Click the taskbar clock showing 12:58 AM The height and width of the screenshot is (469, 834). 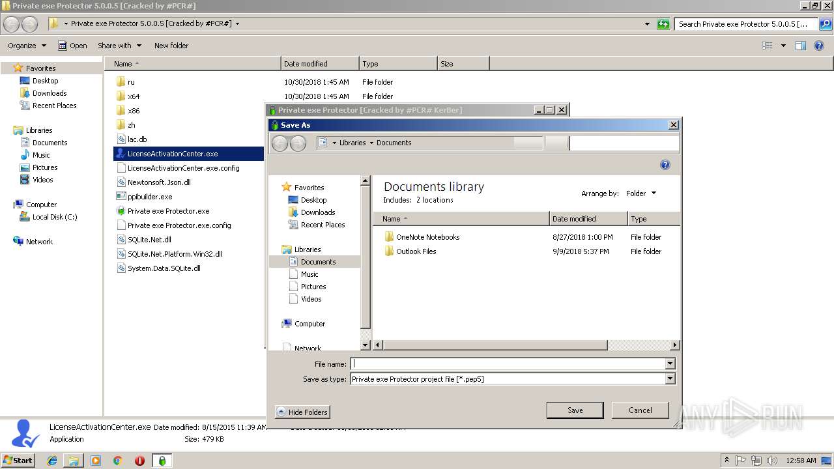pyautogui.click(x=801, y=461)
